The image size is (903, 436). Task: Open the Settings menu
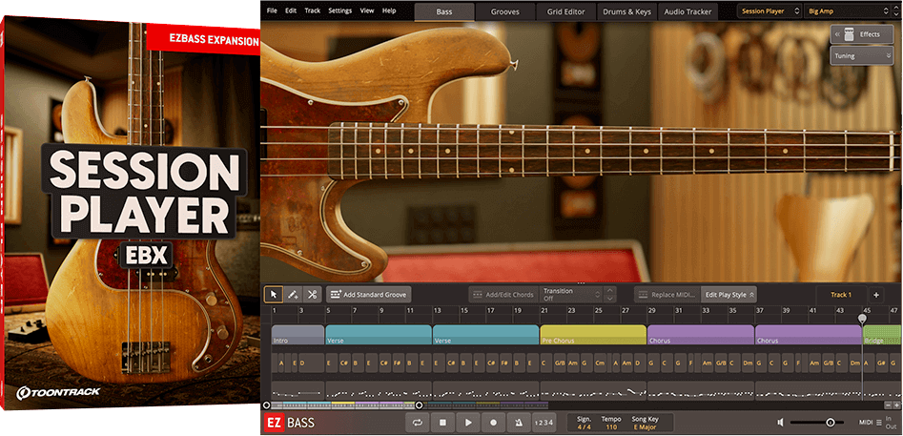point(339,10)
